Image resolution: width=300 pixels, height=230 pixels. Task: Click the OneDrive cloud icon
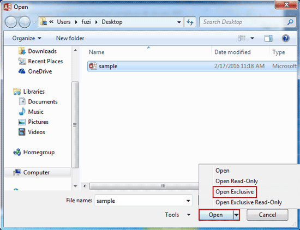(22, 71)
